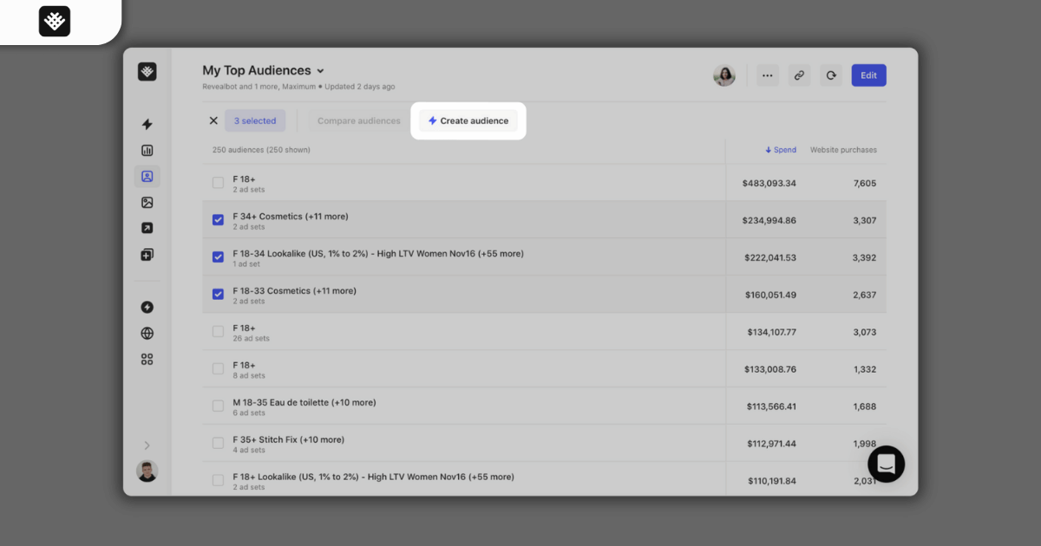
Task: Click the Create audience button
Action: click(x=468, y=120)
